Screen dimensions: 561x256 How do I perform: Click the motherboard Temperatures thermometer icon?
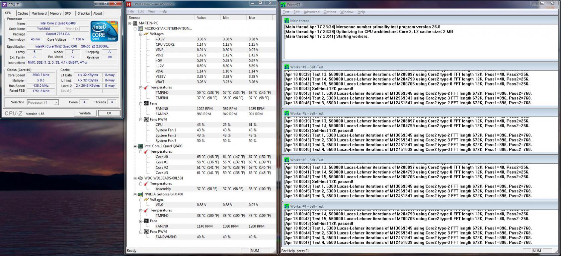(x=146, y=87)
